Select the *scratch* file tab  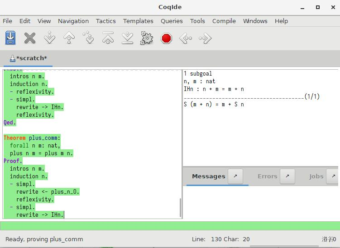tap(29, 58)
